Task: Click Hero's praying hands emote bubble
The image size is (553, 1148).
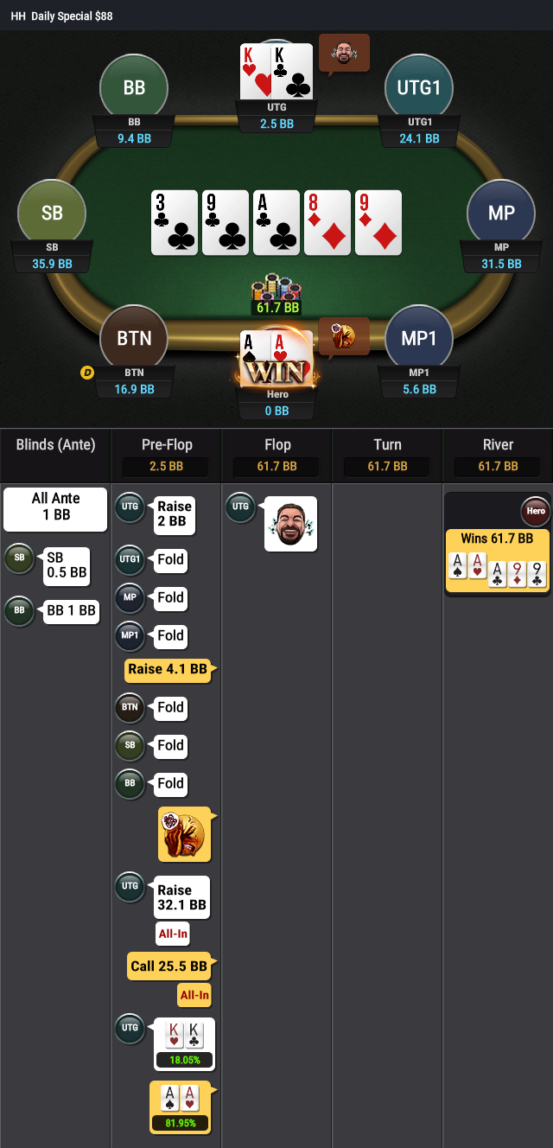Action: (343, 337)
